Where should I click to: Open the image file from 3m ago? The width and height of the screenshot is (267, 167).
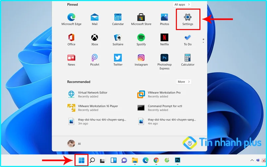97,121
